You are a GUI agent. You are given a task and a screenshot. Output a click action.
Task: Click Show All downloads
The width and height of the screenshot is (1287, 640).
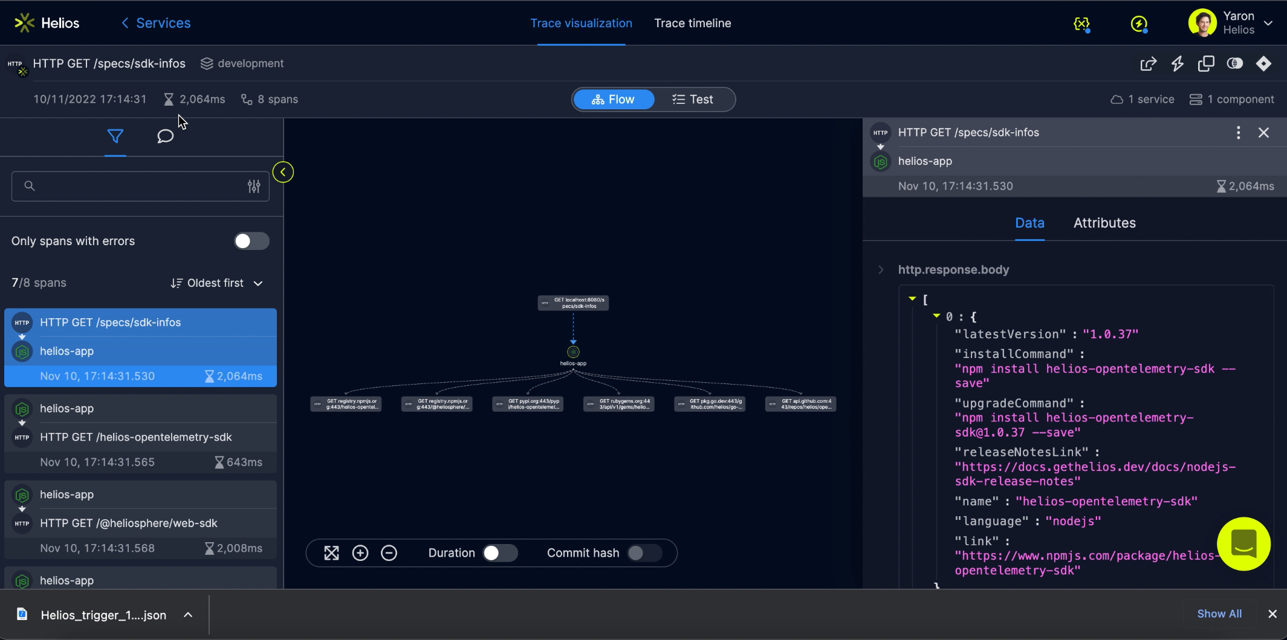[x=1219, y=614]
